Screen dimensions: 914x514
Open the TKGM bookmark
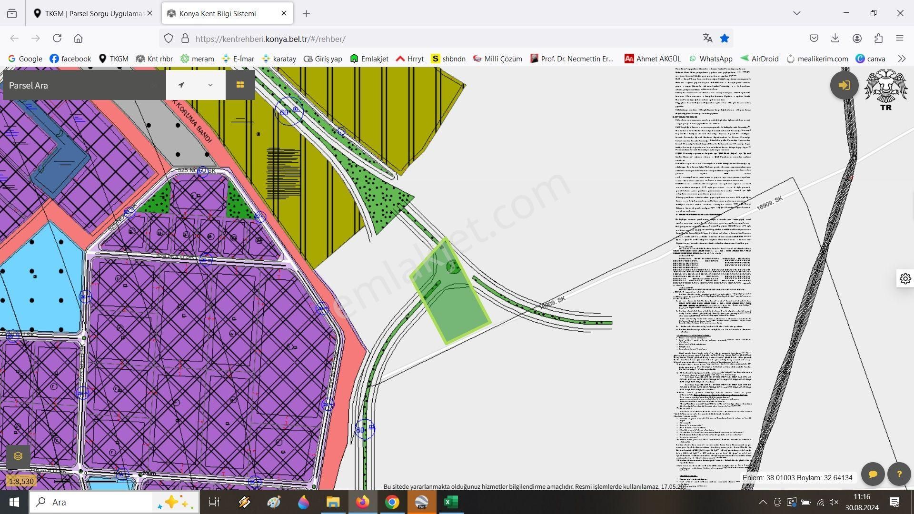(113, 59)
